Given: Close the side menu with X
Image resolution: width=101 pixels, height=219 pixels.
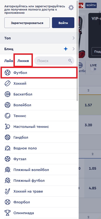Looking at the screenshot, I should point(82,6).
